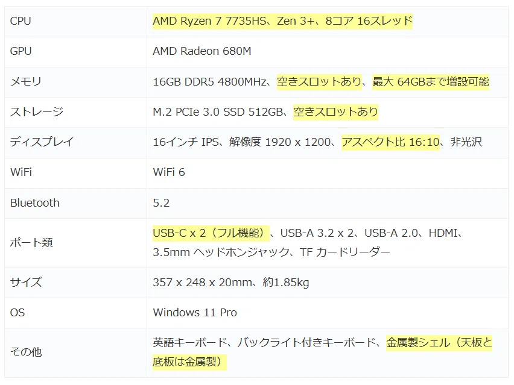Select the Windows 11 Pro value
The image size is (514, 385).
pos(195,313)
